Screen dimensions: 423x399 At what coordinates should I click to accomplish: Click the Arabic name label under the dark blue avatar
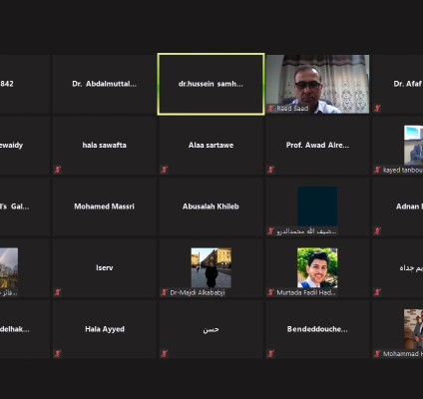pyautogui.click(x=306, y=231)
